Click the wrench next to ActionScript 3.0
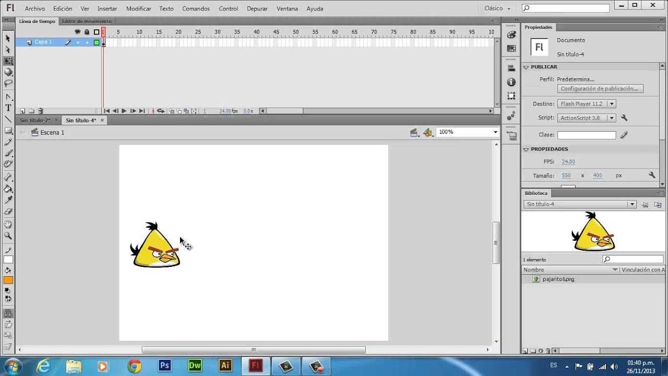Image resolution: width=668 pixels, height=376 pixels. tap(624, 118)
